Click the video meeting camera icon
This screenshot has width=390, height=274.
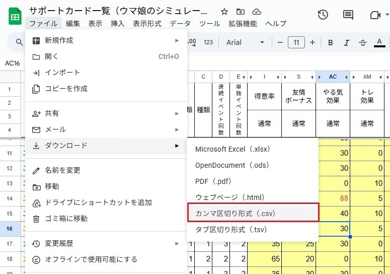[375, 16]
